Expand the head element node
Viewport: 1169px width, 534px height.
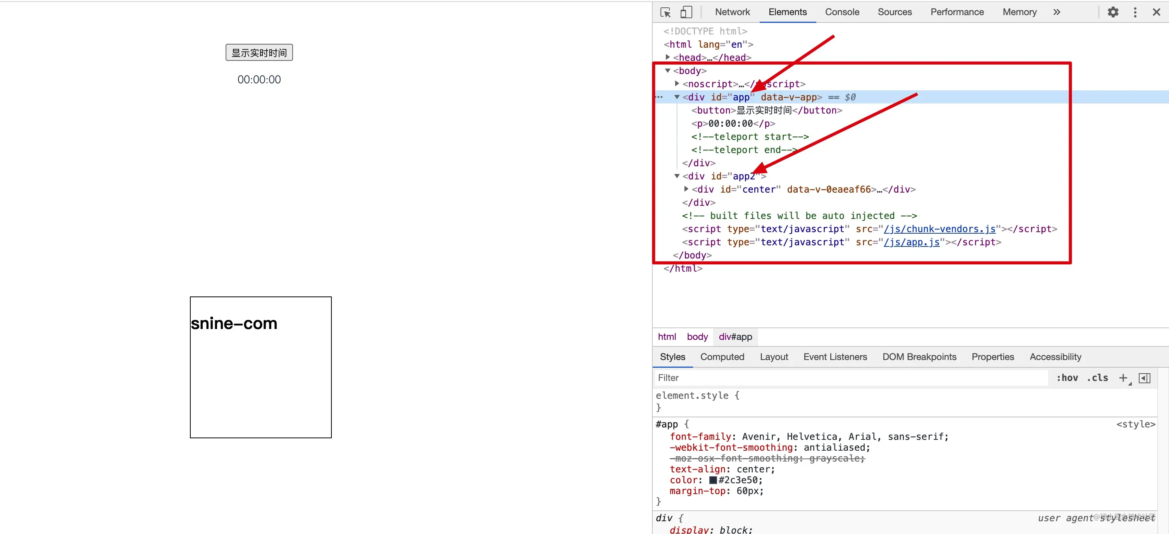(667, 57)
